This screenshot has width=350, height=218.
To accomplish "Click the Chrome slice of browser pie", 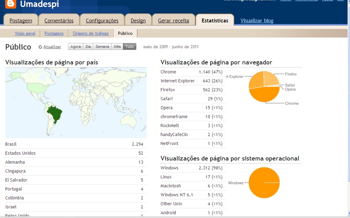I will tap(264, 95).
